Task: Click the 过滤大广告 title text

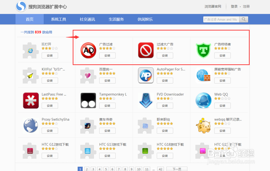Action: click(x=165, y=44)
